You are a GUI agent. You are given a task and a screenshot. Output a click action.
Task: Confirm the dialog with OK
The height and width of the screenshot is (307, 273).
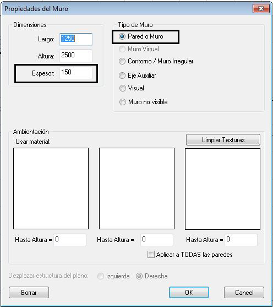[x=189, y=293]
